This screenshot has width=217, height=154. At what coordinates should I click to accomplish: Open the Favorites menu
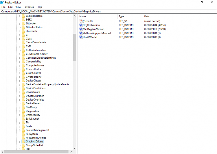coord(29,7)
